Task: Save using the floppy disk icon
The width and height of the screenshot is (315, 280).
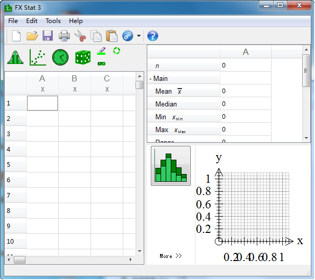Action: (48, 36)
